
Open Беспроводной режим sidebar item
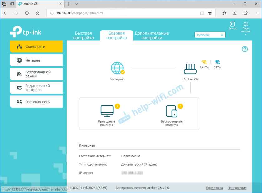[36, 74]
